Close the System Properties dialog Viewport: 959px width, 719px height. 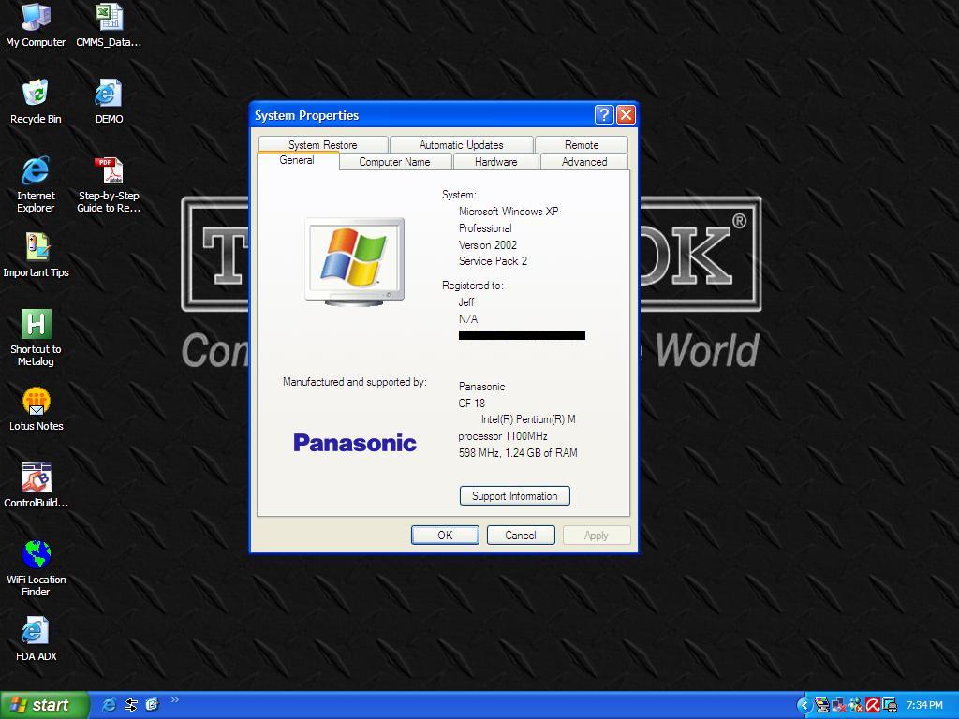point(626,115)
